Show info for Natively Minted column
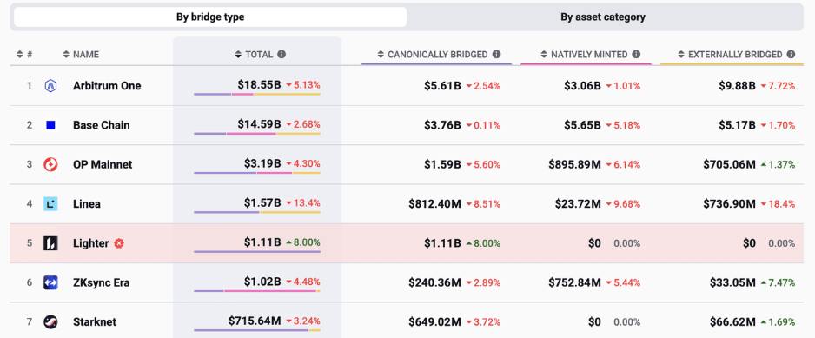Image resolution: width=815 pixels, height=338 pixels. [x=636, y=54]
